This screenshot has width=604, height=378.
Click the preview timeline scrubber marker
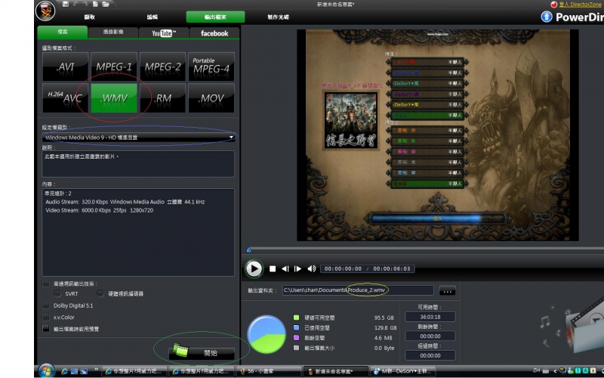click(x=248, y=250)
